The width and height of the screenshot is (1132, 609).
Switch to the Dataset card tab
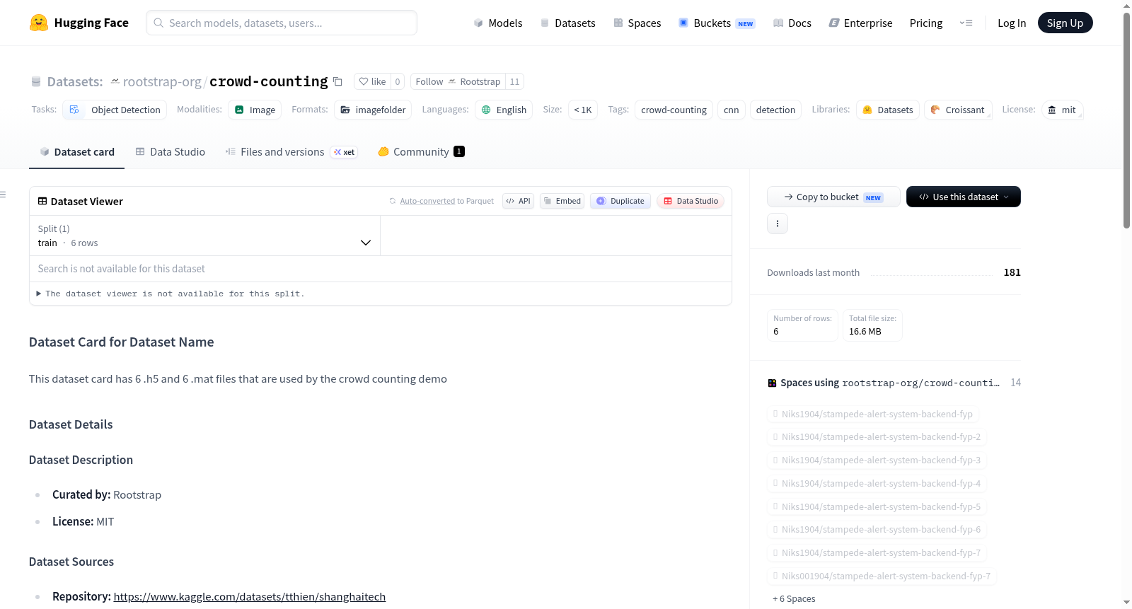pyautogui.click(x=77, y=151)
